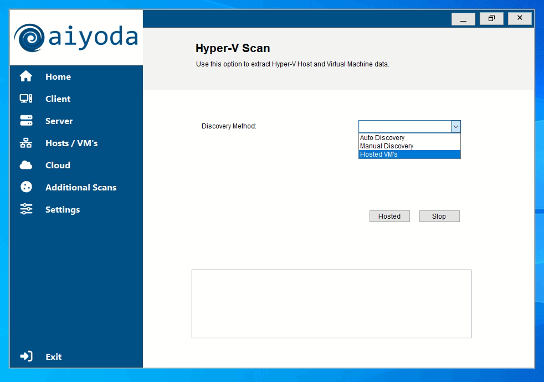Go to the Client section
Viewport: 544px width, 382px height.
click(58, 99)
